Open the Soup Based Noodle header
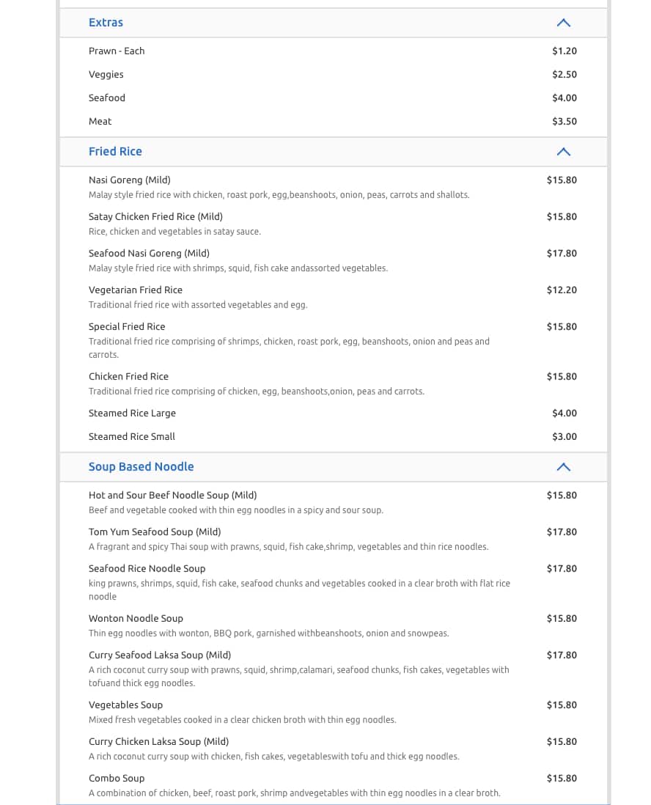 [x=141, y=466]
